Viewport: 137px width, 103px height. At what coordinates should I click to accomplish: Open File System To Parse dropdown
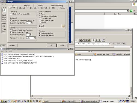[x=34, y=38]
